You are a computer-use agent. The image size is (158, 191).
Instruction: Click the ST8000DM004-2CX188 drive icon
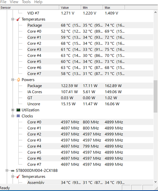13,171
